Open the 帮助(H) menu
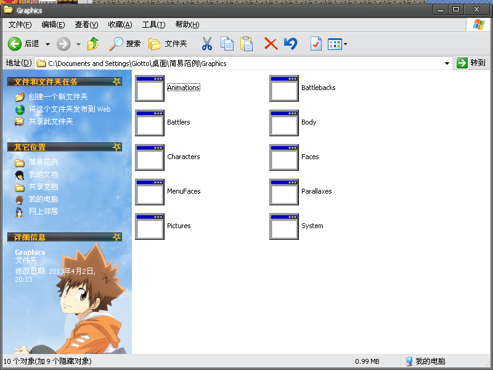This screenshot has width=493, height=370. (187, 25)
